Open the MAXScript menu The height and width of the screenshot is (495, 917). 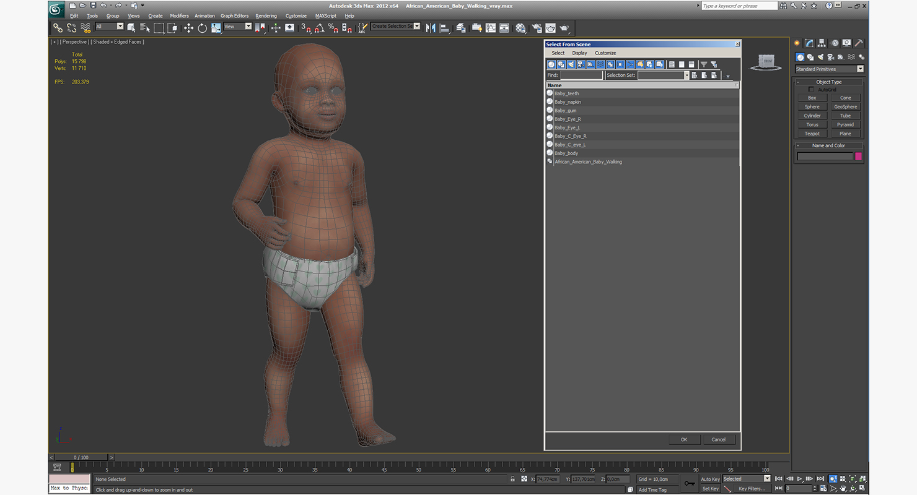coord(326,15)
